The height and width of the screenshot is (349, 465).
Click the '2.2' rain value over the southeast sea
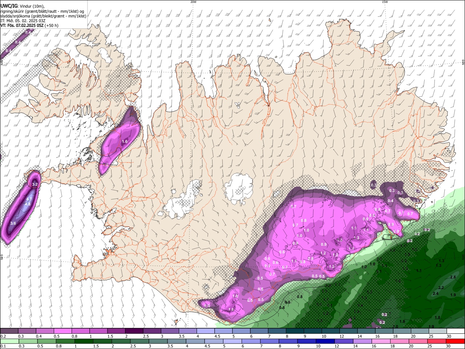point(441,288)
